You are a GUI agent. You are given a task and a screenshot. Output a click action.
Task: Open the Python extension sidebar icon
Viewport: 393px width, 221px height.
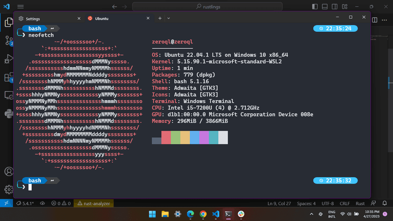point(8,114)
